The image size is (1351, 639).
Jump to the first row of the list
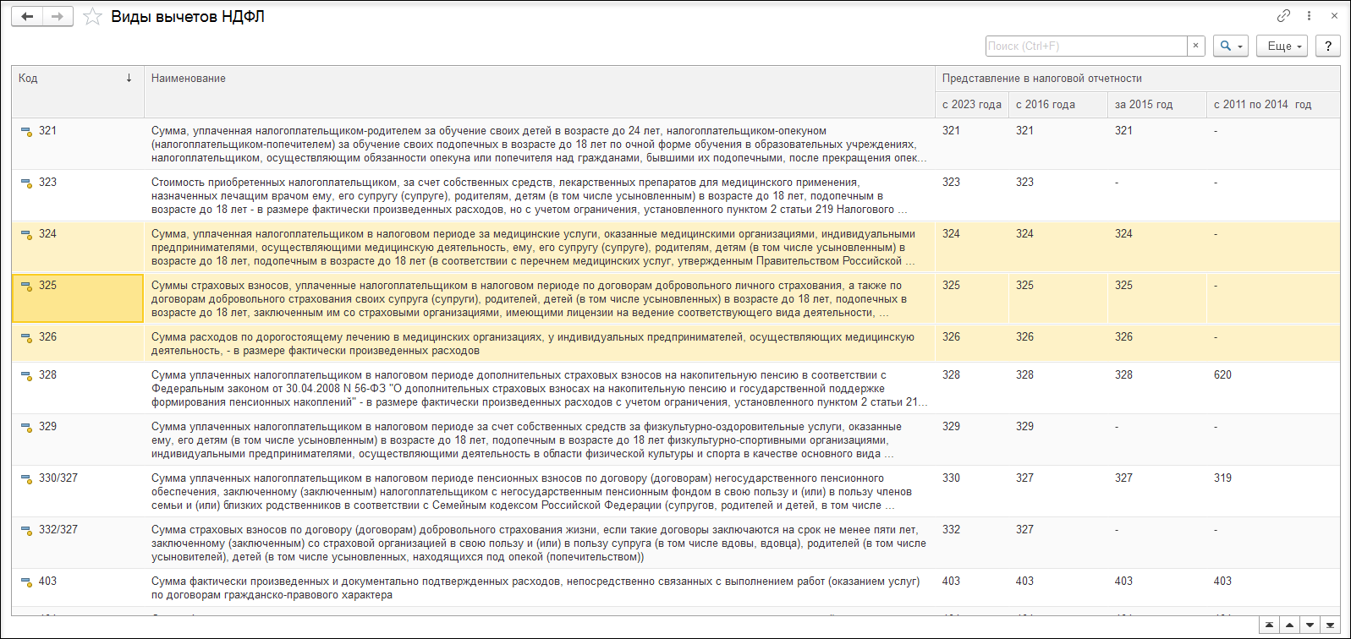click(1269, 625)
